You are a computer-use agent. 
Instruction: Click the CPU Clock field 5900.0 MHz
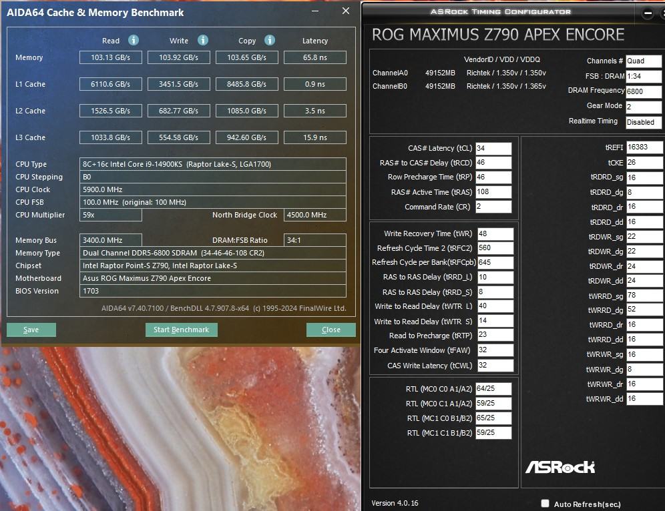(x=212, y=189)
